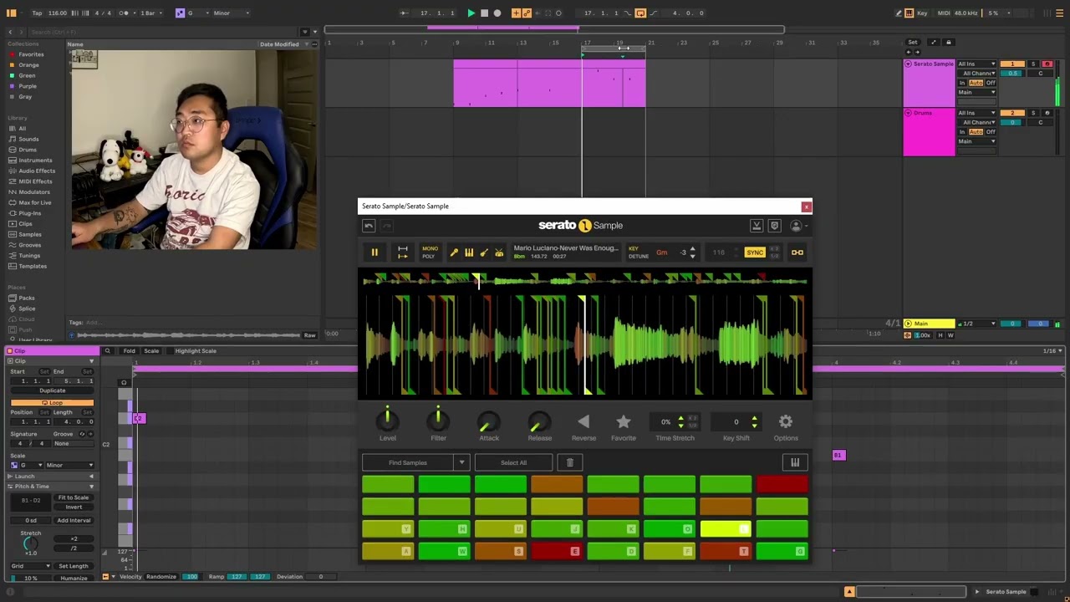
Task: Select the piano keys melody stem icon
Action: coord(469,253)
